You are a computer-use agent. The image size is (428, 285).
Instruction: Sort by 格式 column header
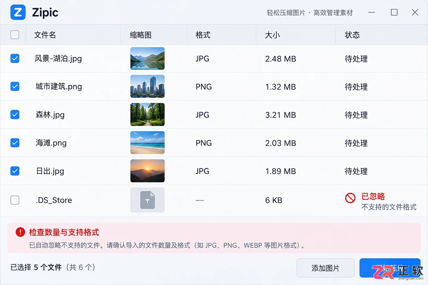(x=203, y=35)
